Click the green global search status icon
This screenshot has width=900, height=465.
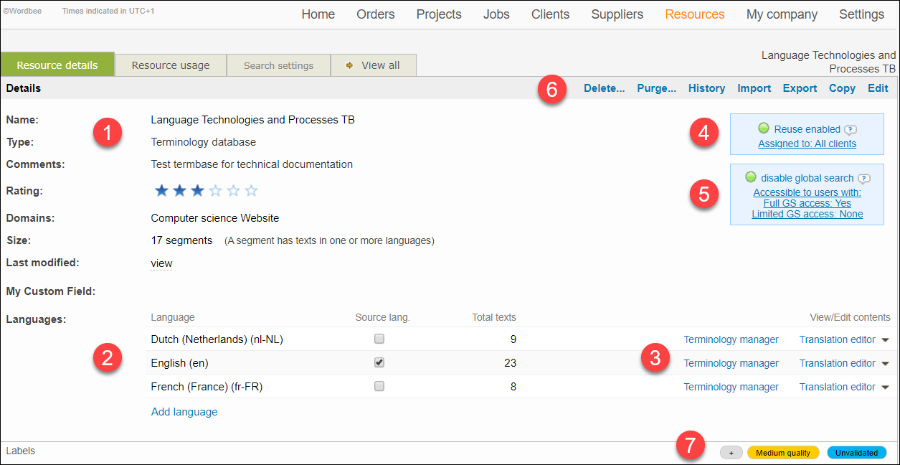751,177
